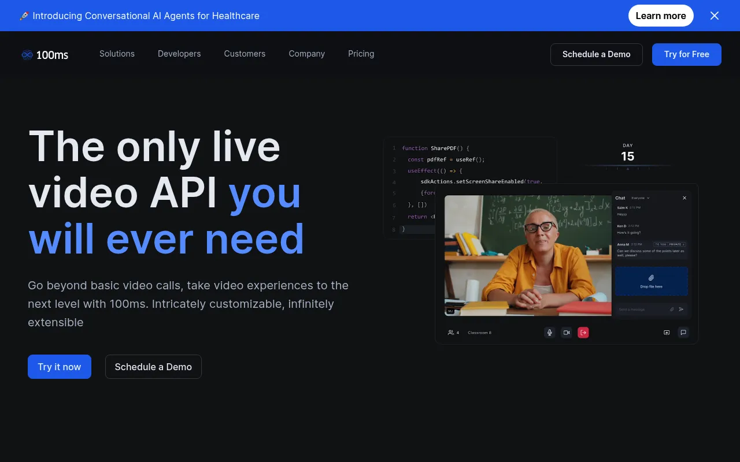This screenshot has width=740, height=462.
Task: Open the Developers menu
Action: [179, 54]
